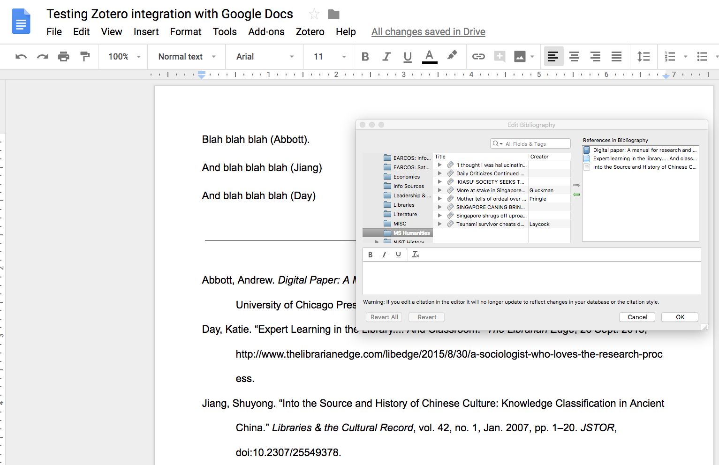Image resolution: width=719 pixels, height=465 pixels.
Task: Click the Undo arrow in Docs toolbar
Action: (x=21, y=57)
